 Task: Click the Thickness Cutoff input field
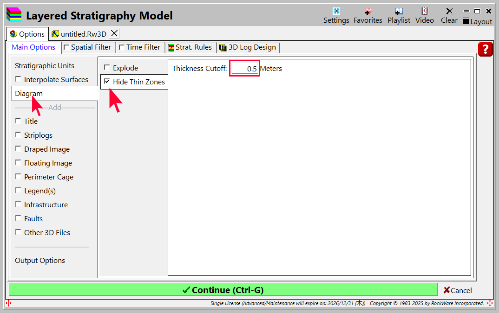(x=244, y=69)
